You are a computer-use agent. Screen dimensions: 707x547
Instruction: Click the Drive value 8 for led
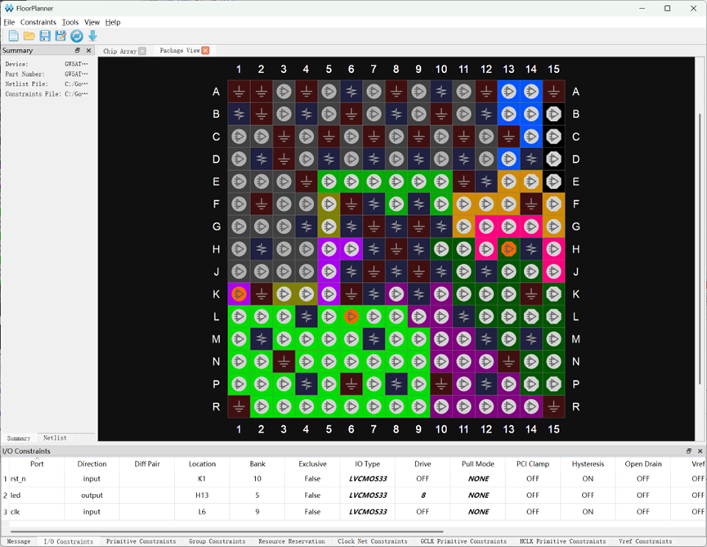tap(423, 495)
